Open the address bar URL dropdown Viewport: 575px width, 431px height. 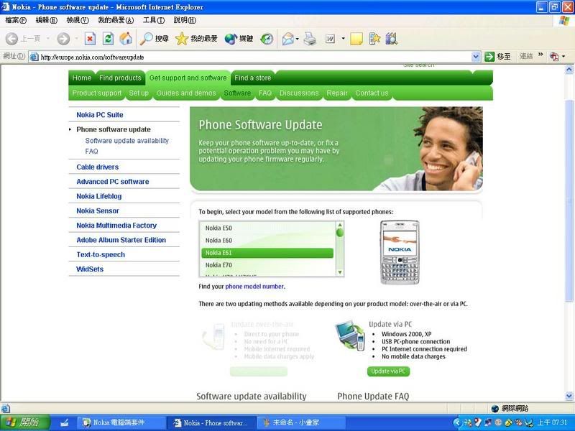click(x=476, y=57)
